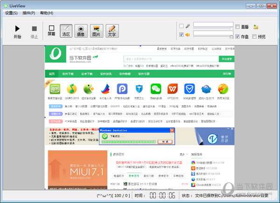Click the WeChat icon in the preview
Image resolution: width=280 pixels, height=203 pixels.
156,89
